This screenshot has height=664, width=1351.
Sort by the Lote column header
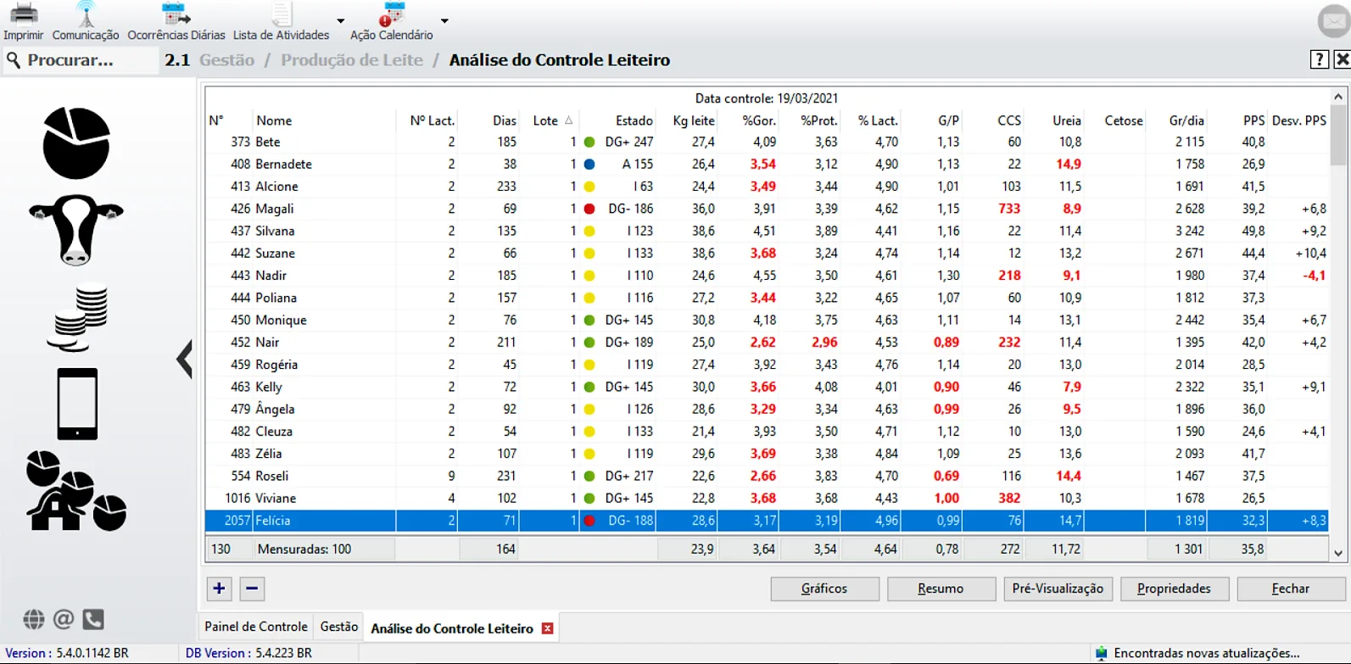click(x=553, y=120)
